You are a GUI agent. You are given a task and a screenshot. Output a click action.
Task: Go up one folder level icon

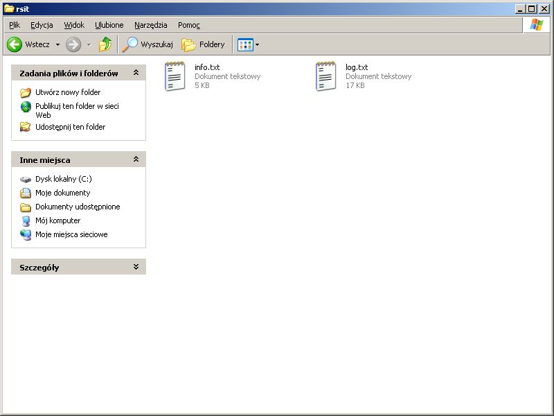pyautogui.click(x=105, y=44)
